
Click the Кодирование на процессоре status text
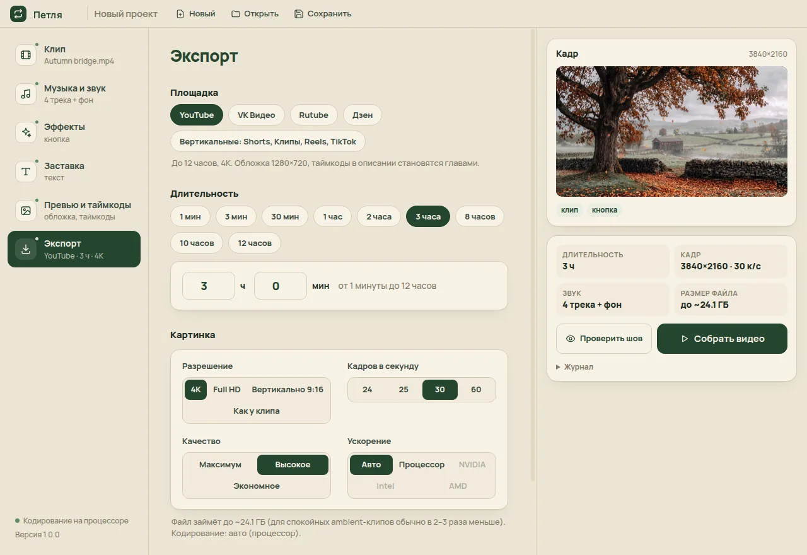76,521
